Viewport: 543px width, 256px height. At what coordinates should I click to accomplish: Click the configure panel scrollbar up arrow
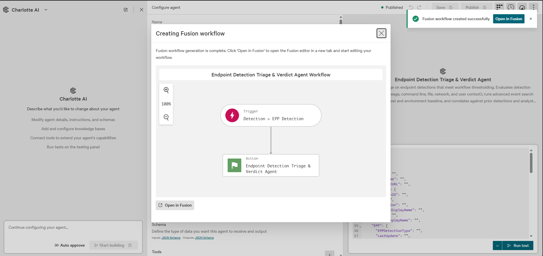click(x=341, y=17)
